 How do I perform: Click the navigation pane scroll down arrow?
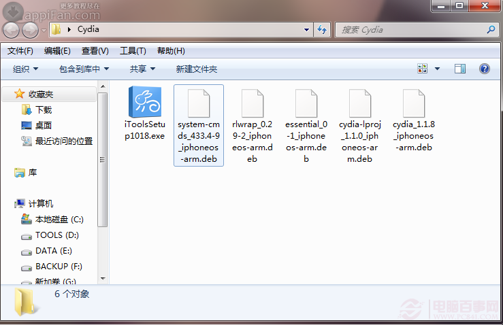pyautogui.click(x=103, y=279)
